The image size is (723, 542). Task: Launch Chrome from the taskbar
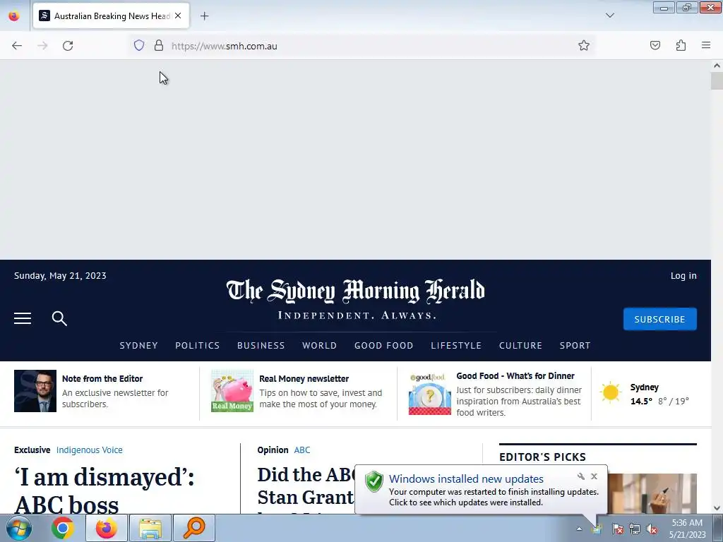pyautogui.click(x=63, y=528)
